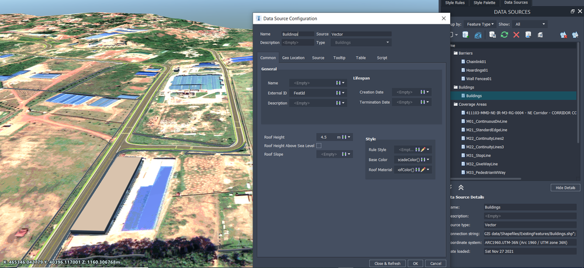Click the blue web data source globe icon
The width and height of the screenshot is (584, 268).
(478, 34)
